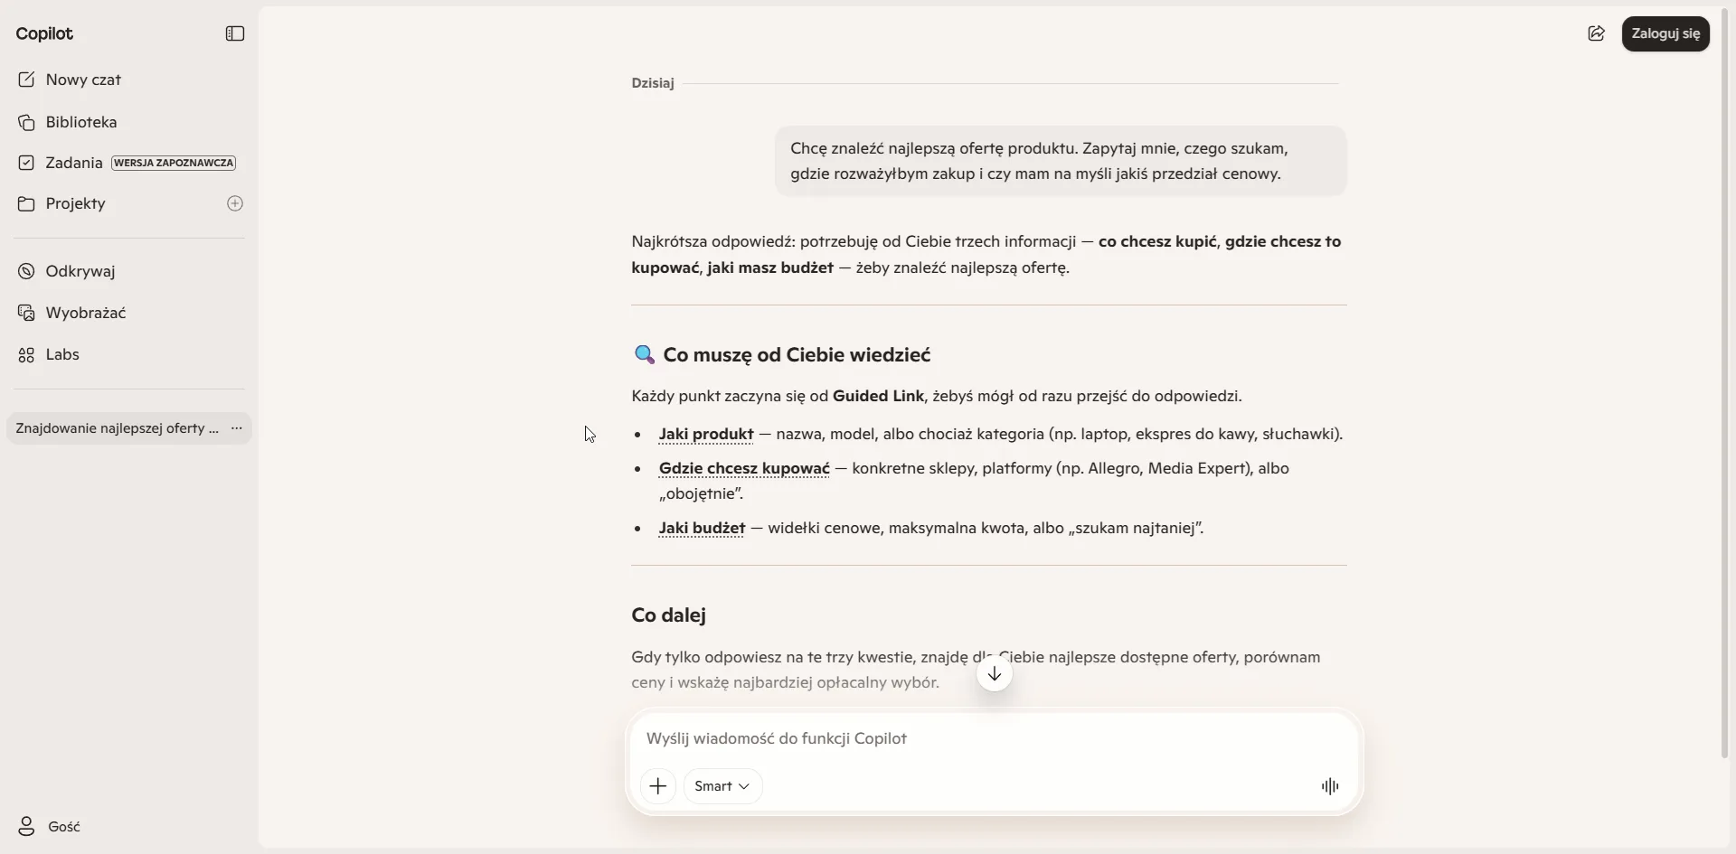Open Zadania preview section
Viewport: 1736px width, 854px height.
pos(129,163)
